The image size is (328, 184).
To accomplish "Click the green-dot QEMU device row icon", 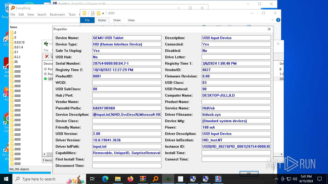I will coord(45,79).
